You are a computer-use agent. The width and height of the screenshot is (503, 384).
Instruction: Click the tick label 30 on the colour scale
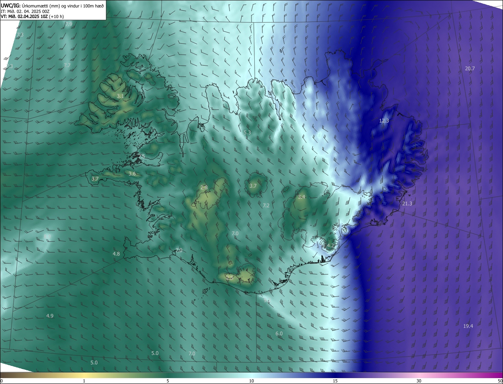click(x=419, y=381)
